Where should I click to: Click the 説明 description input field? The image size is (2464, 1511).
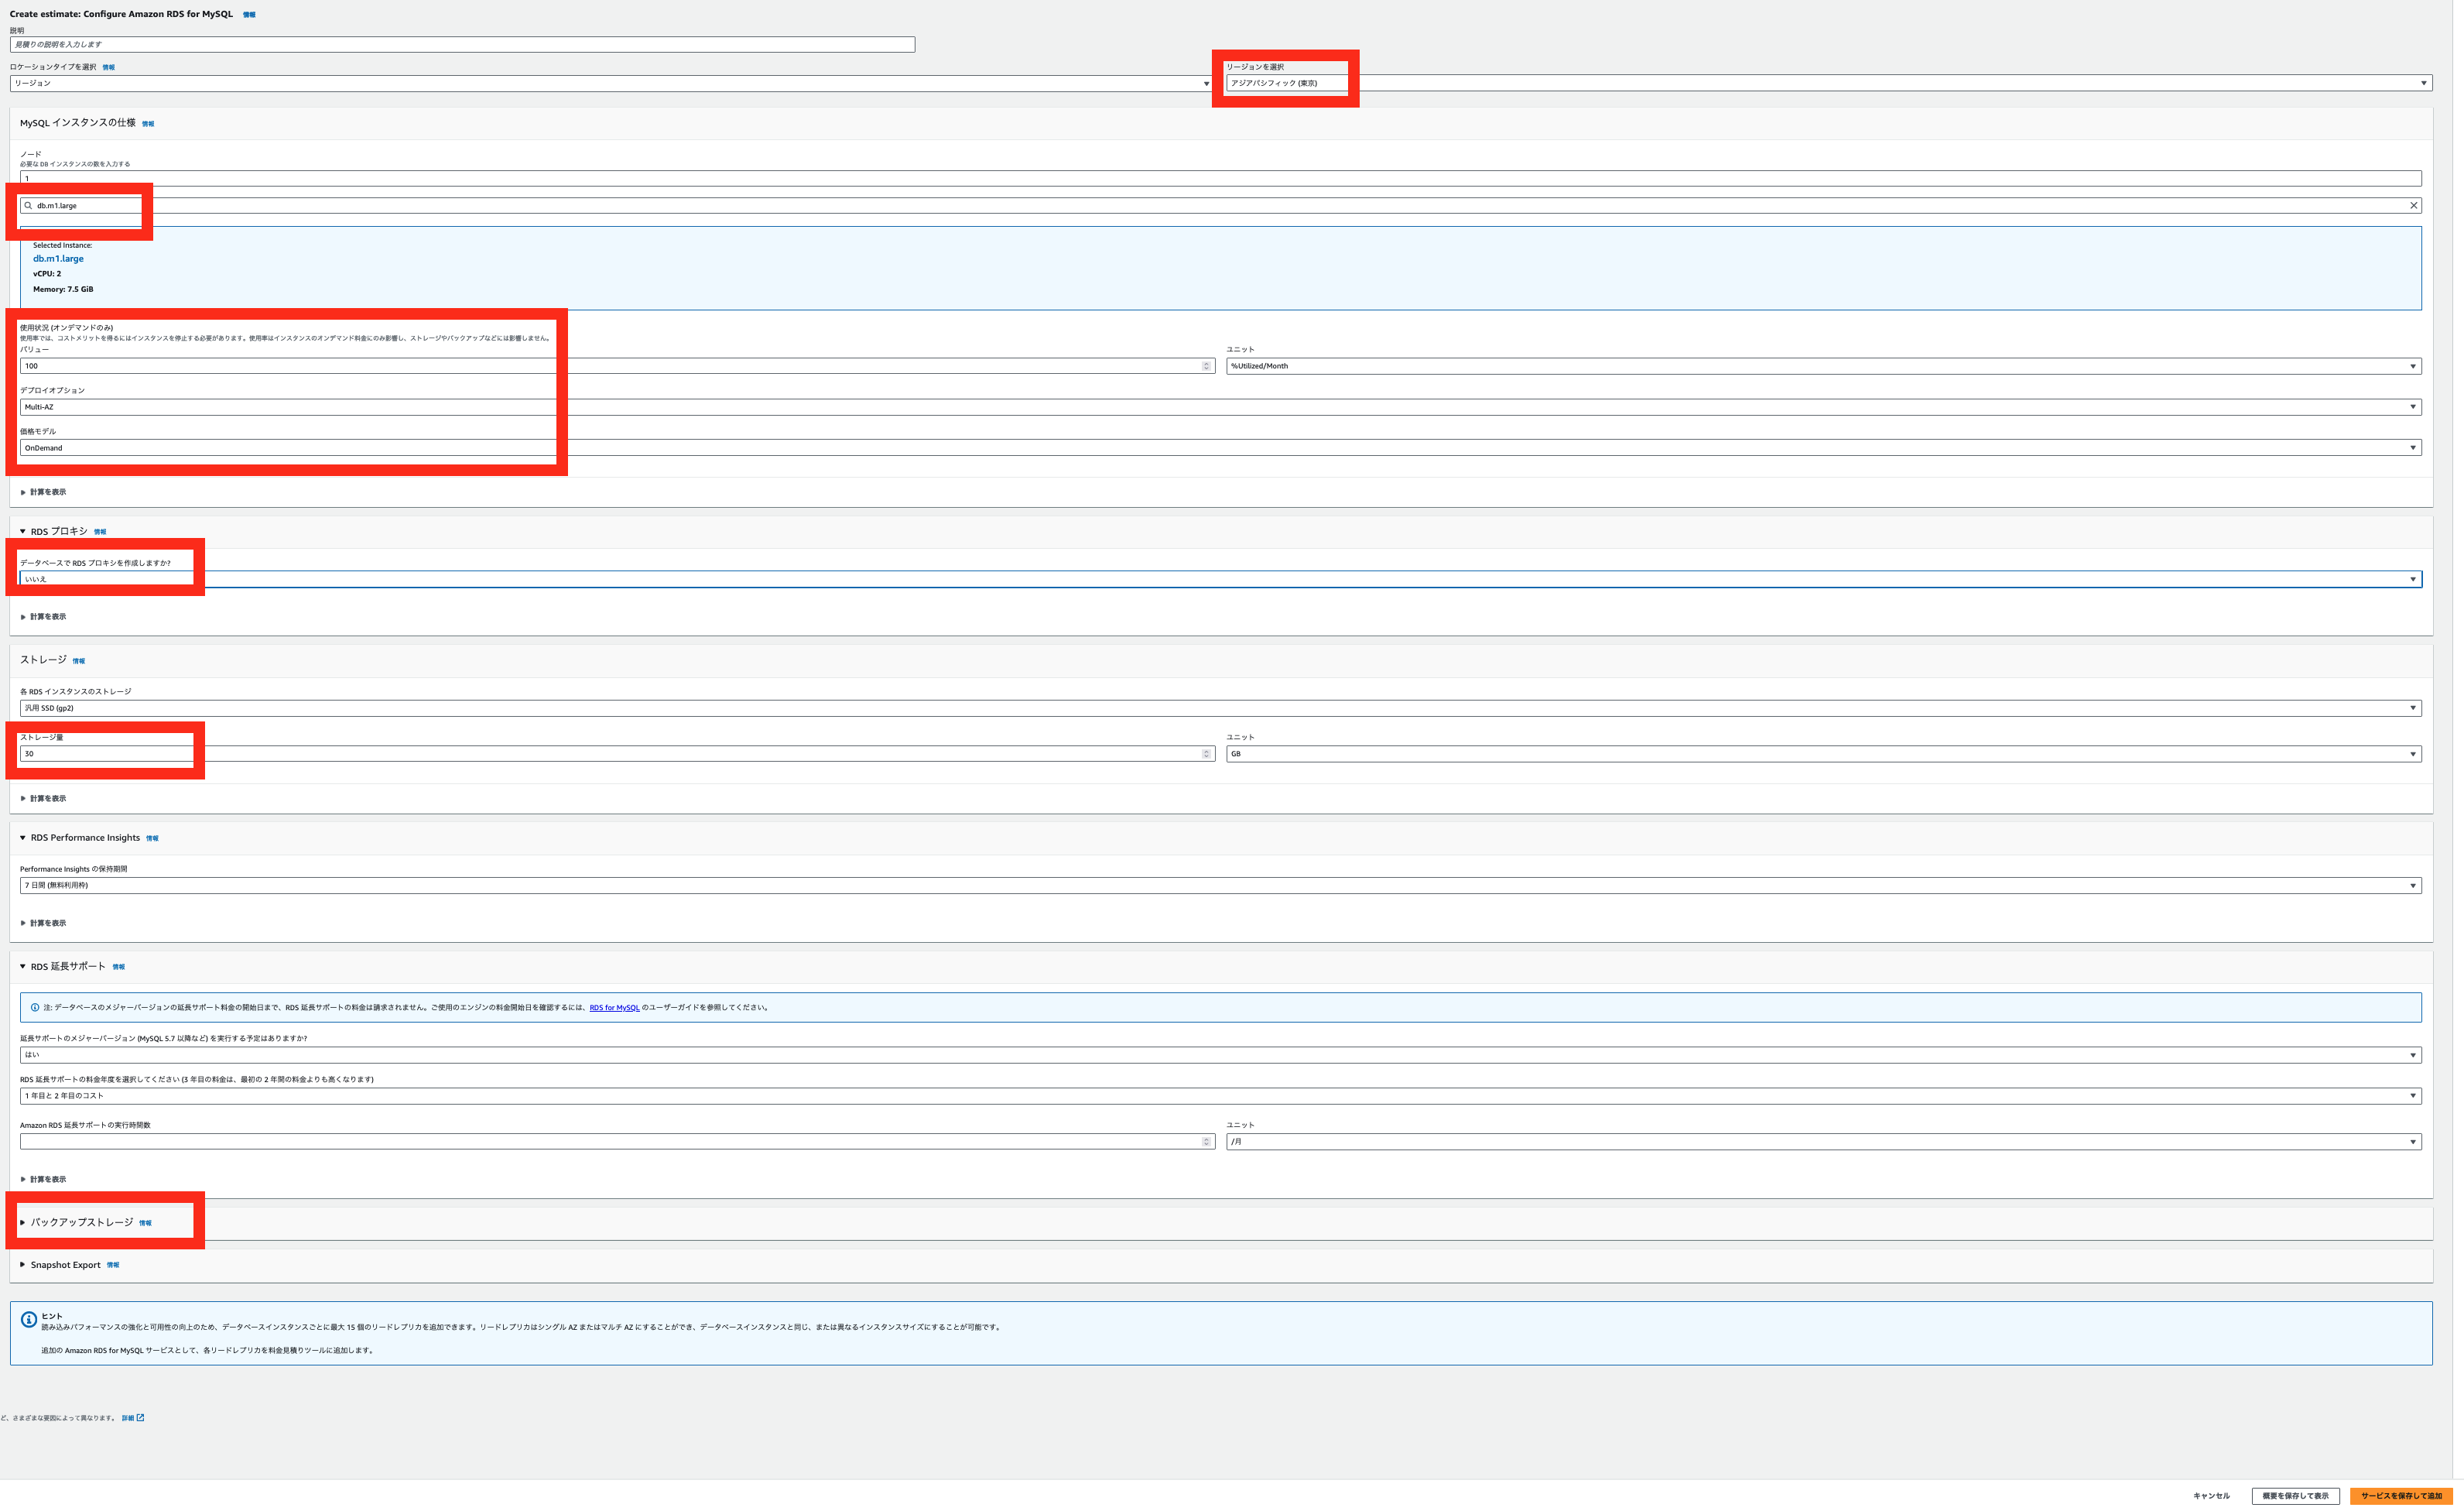(x=462, y=45)
